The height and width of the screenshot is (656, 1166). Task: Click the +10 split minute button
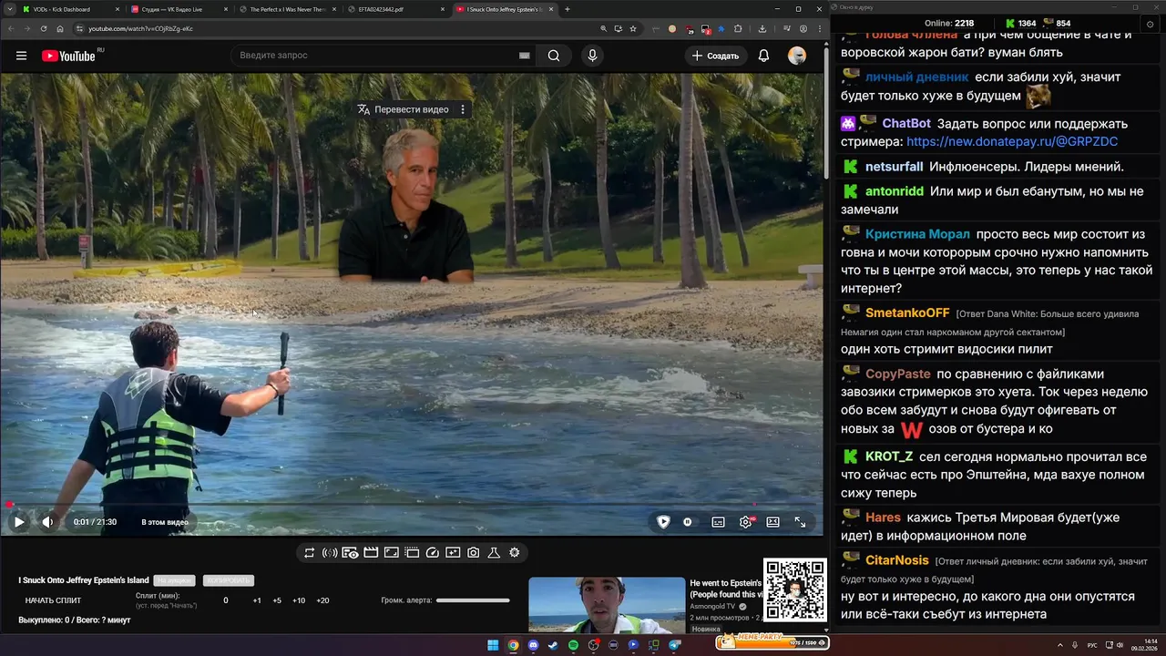click(x=299, y=600)
